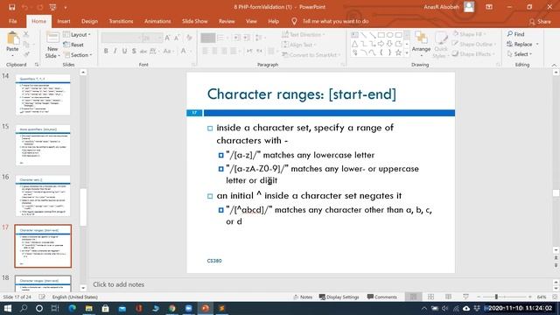Image resolution: width=560 pixels, height=315 pixels.
Task: Toggle text Shadow formatting
Action: click(134, 51)
